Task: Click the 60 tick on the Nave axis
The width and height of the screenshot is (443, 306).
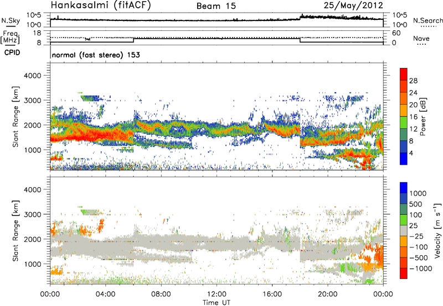Action: pyautogui.click(x=396, y=33)
